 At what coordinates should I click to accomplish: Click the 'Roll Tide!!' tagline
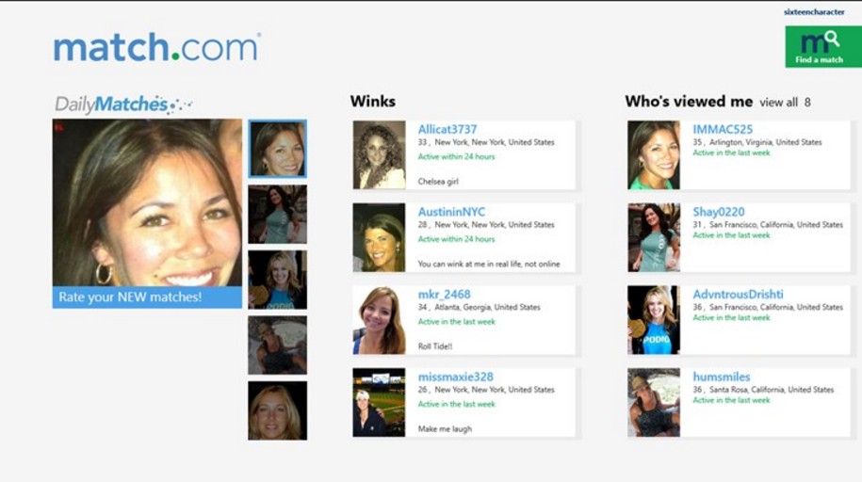(x=435, y=346)
